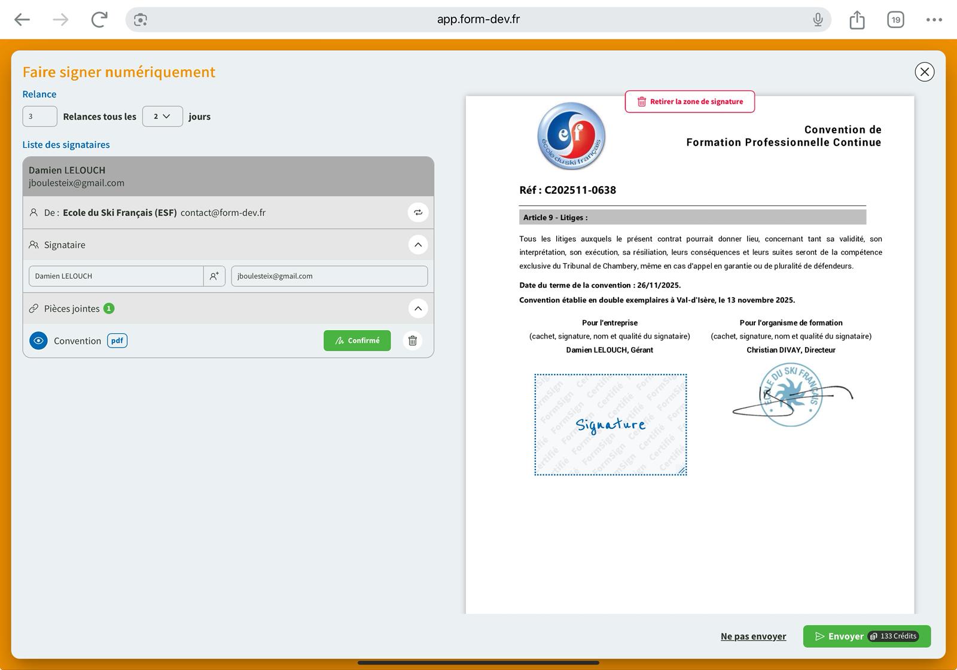This screenshot has width=957, height=670.
Task: Activate the browser microphone icon
Action: click(x=818, y=19)
